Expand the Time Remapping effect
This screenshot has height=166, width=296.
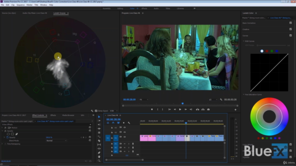2,144
